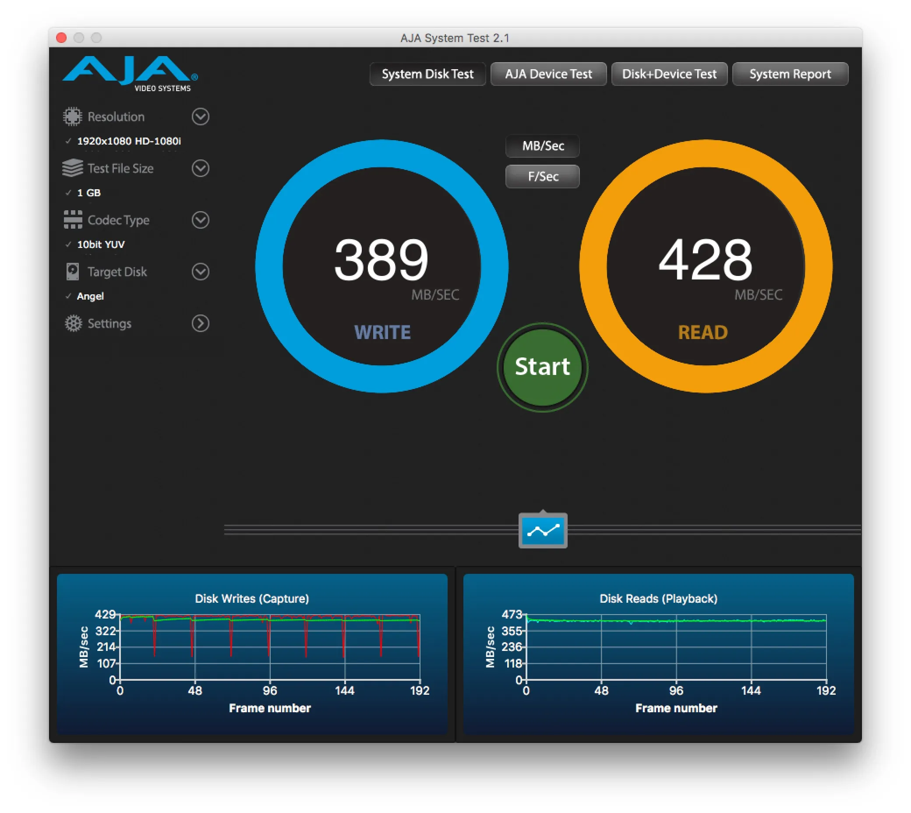Click the Disk Reads Playback graph
This screenshot has width=911, height=813.
(x=676, y=648)
